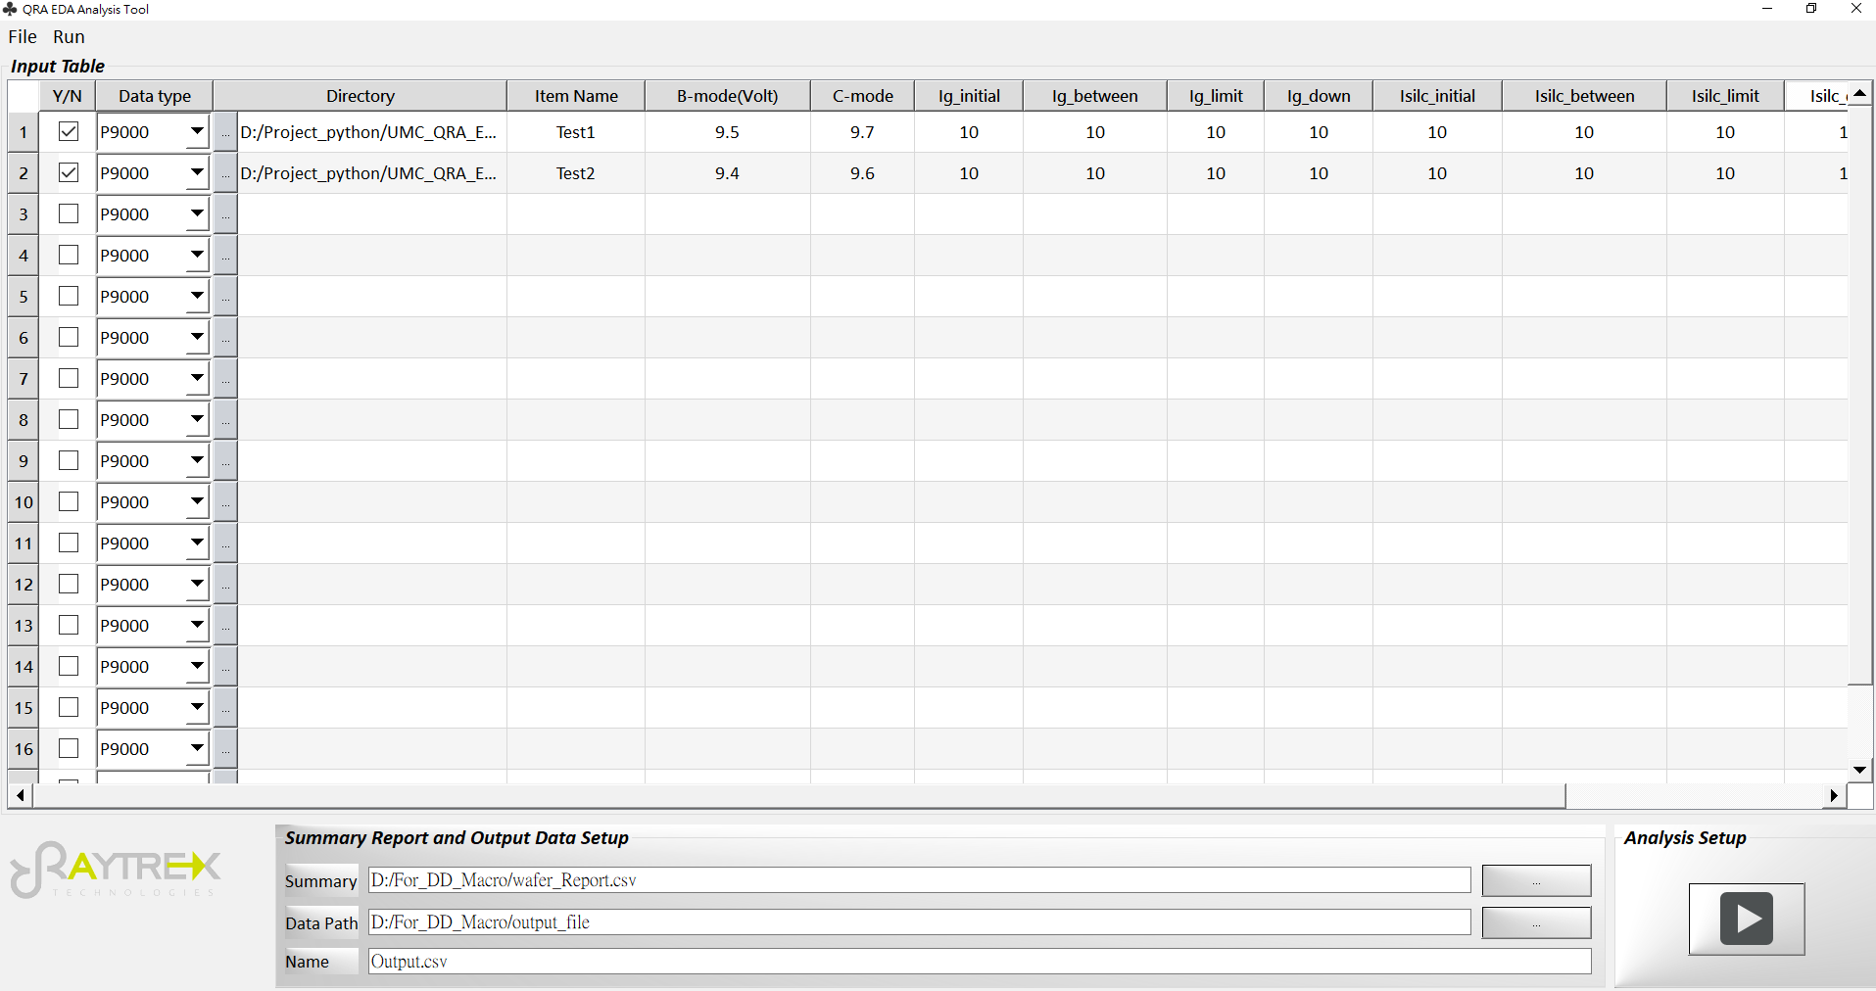Select the row 9 Y/N checkbox
This screenshot has width=1876, height=991.
coord(69,460)
